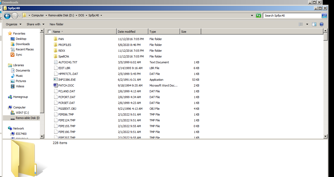
Task: Click the Homegroup icon in the sidebar
Action: [x=10, y=97]
